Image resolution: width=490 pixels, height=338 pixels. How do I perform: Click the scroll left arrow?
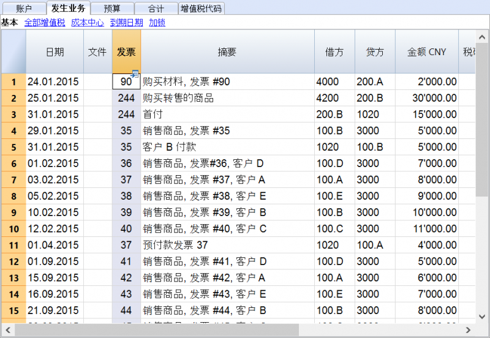point(8,330)
